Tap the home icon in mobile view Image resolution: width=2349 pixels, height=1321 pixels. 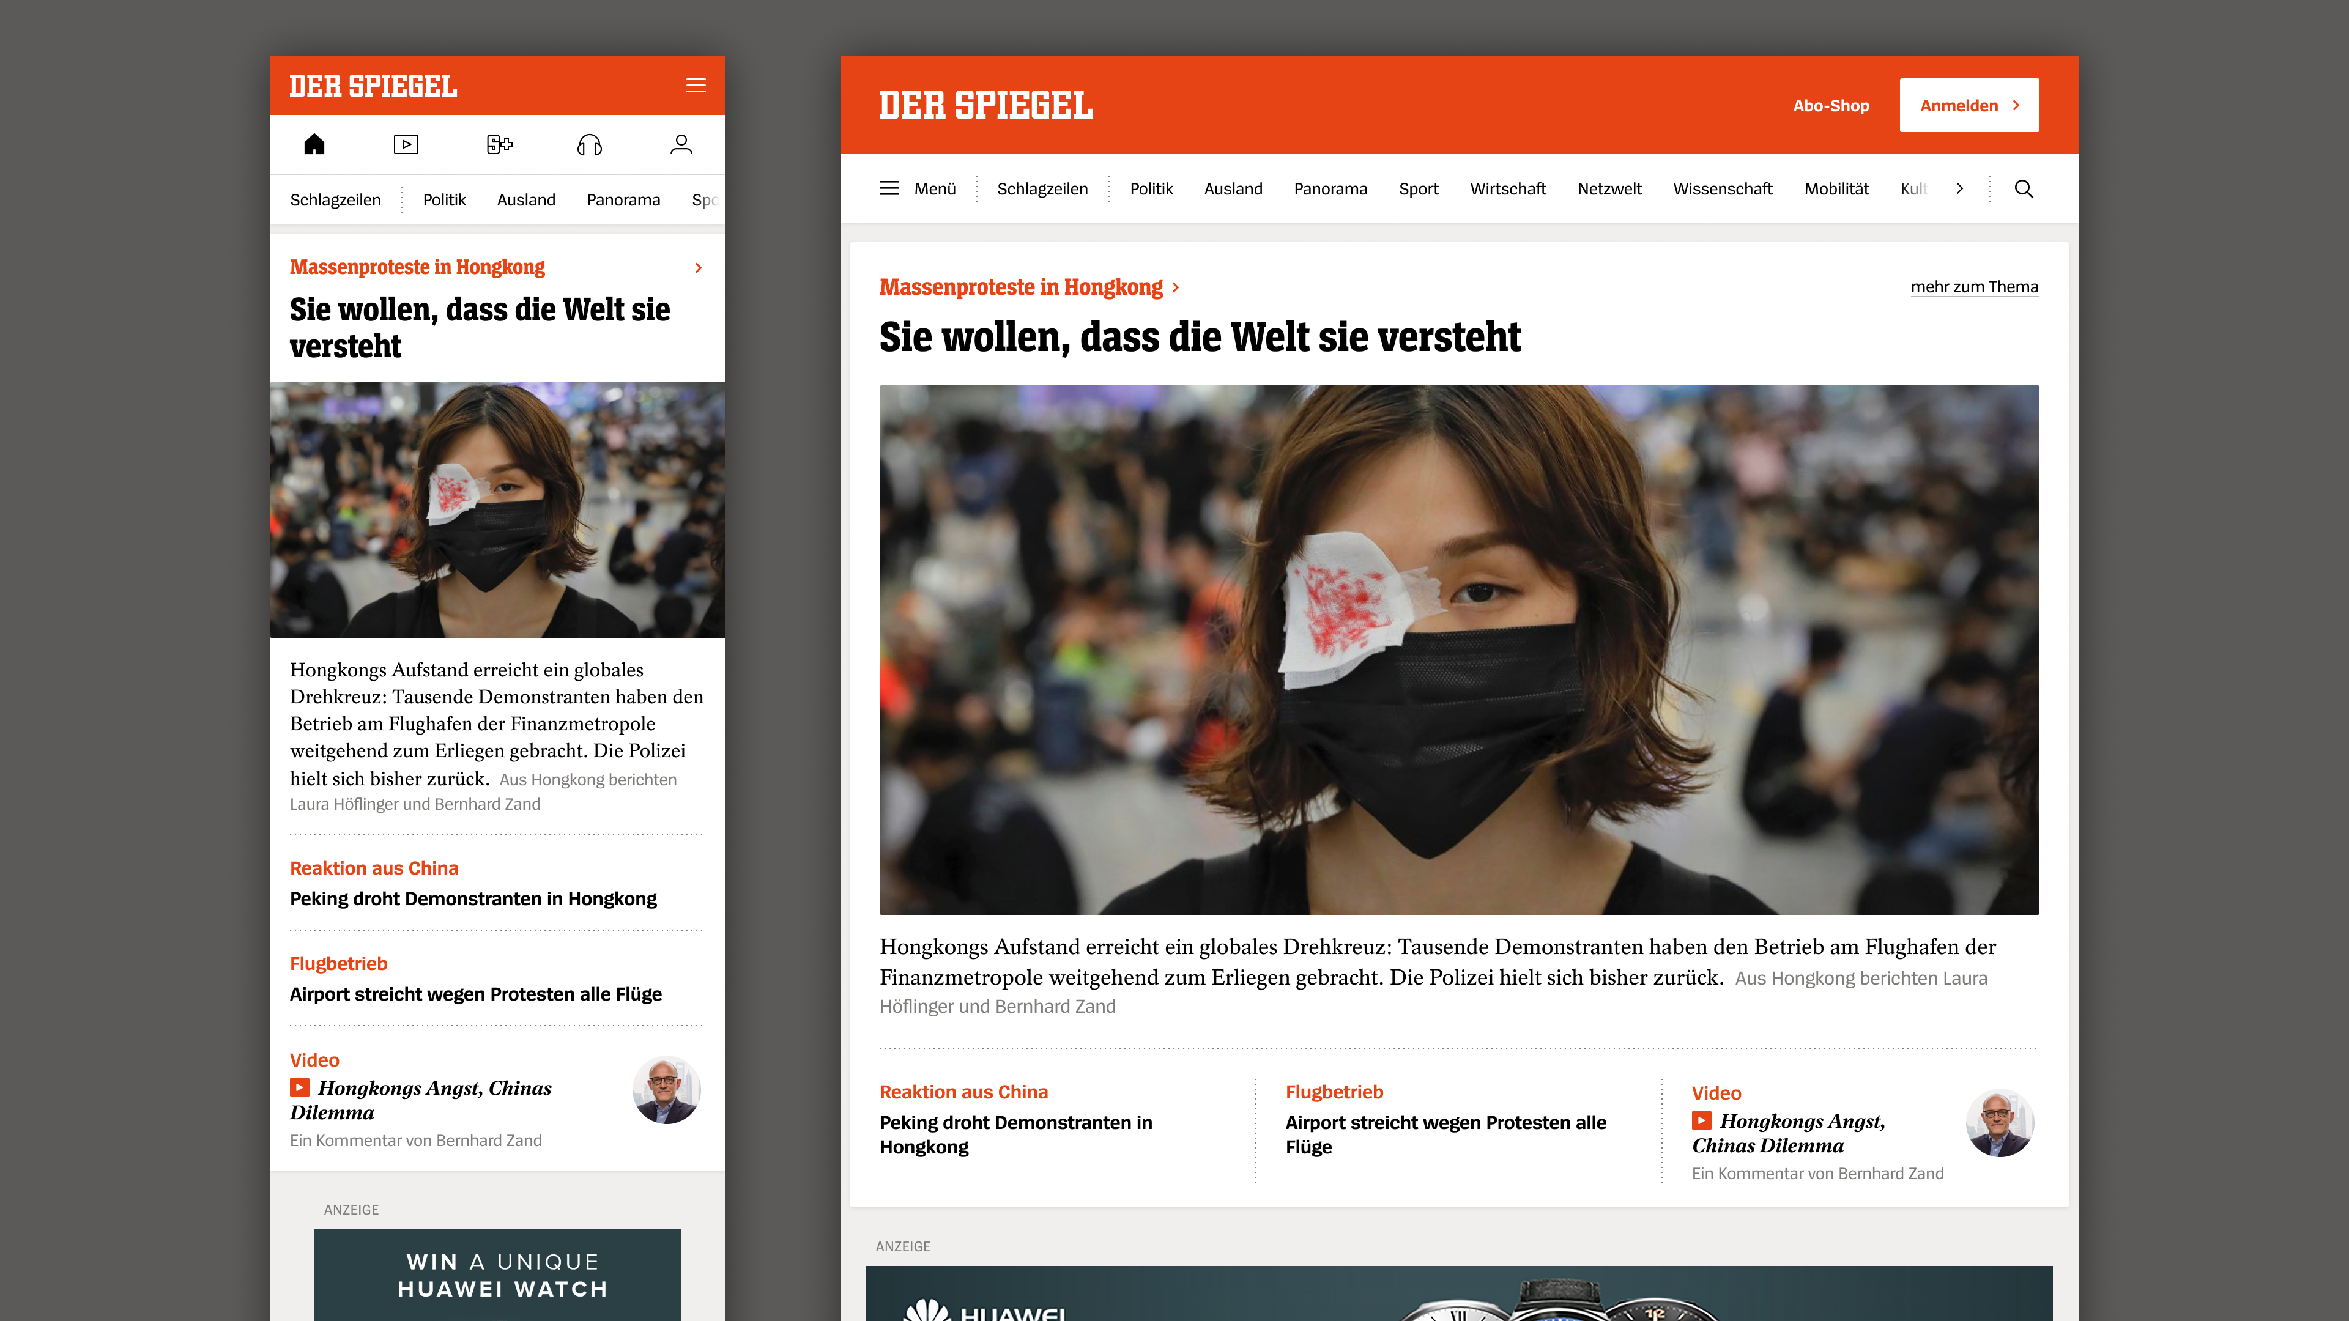[314, 144]
